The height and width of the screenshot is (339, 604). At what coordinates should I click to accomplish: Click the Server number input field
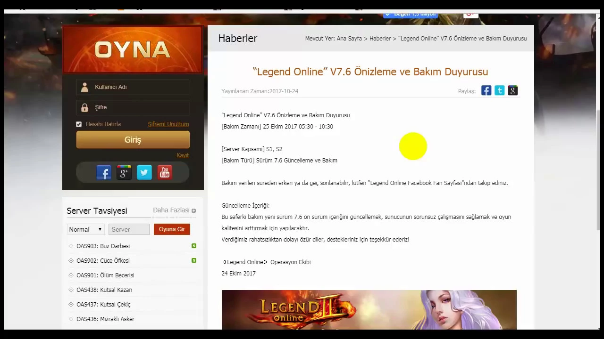[x=129, y=229]
